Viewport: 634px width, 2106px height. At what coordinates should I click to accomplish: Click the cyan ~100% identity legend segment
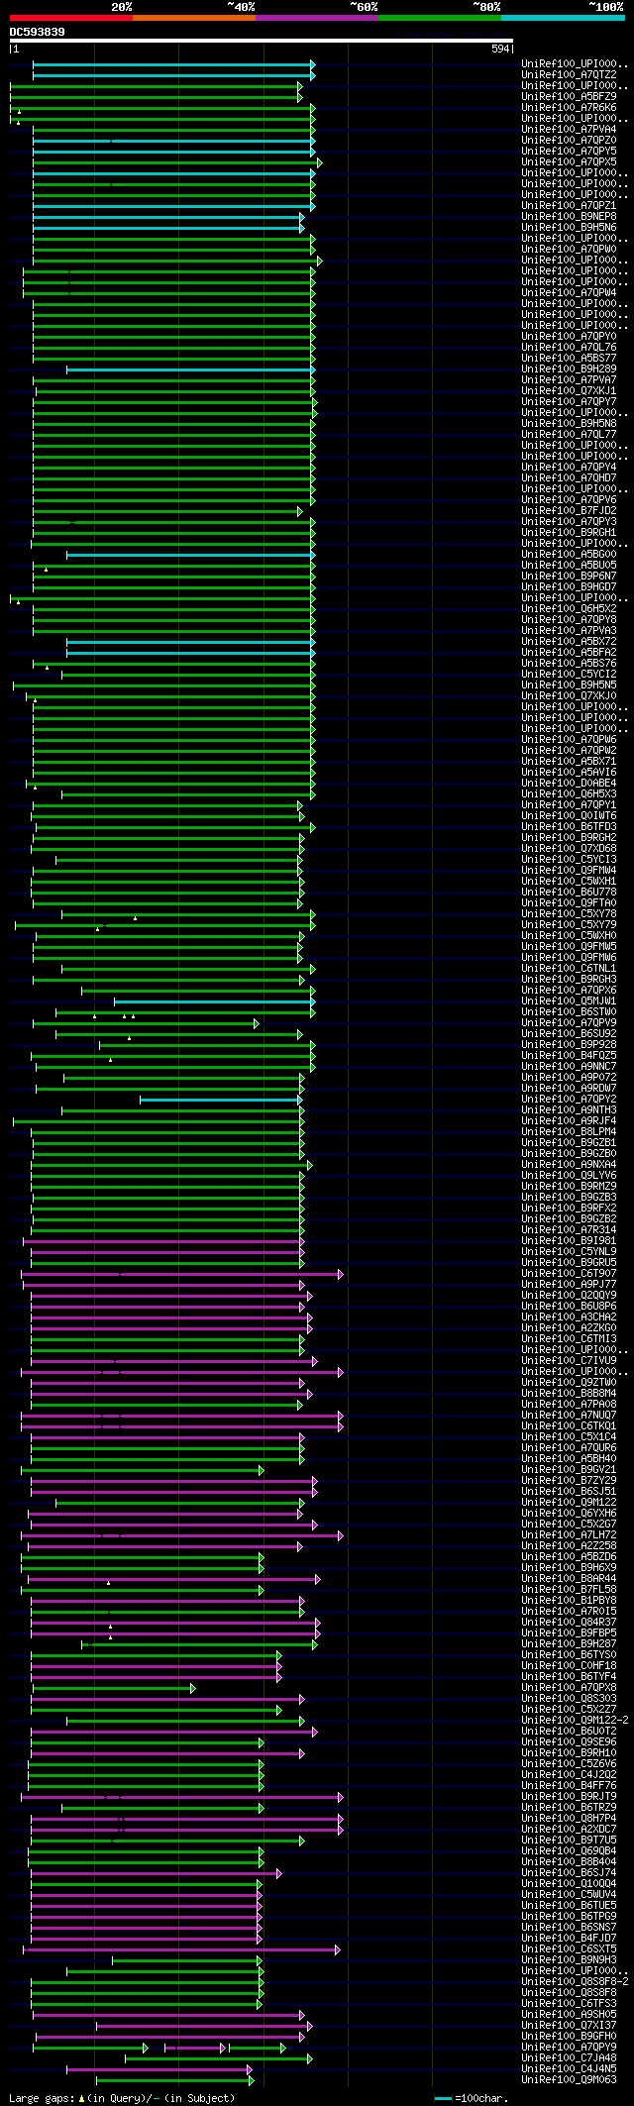click(x=563, y=18)
